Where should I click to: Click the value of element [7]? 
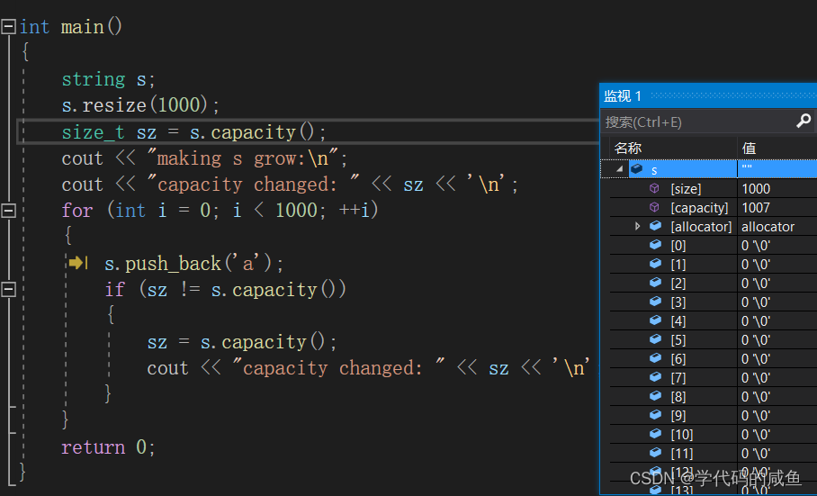click(x=756, y=378)
